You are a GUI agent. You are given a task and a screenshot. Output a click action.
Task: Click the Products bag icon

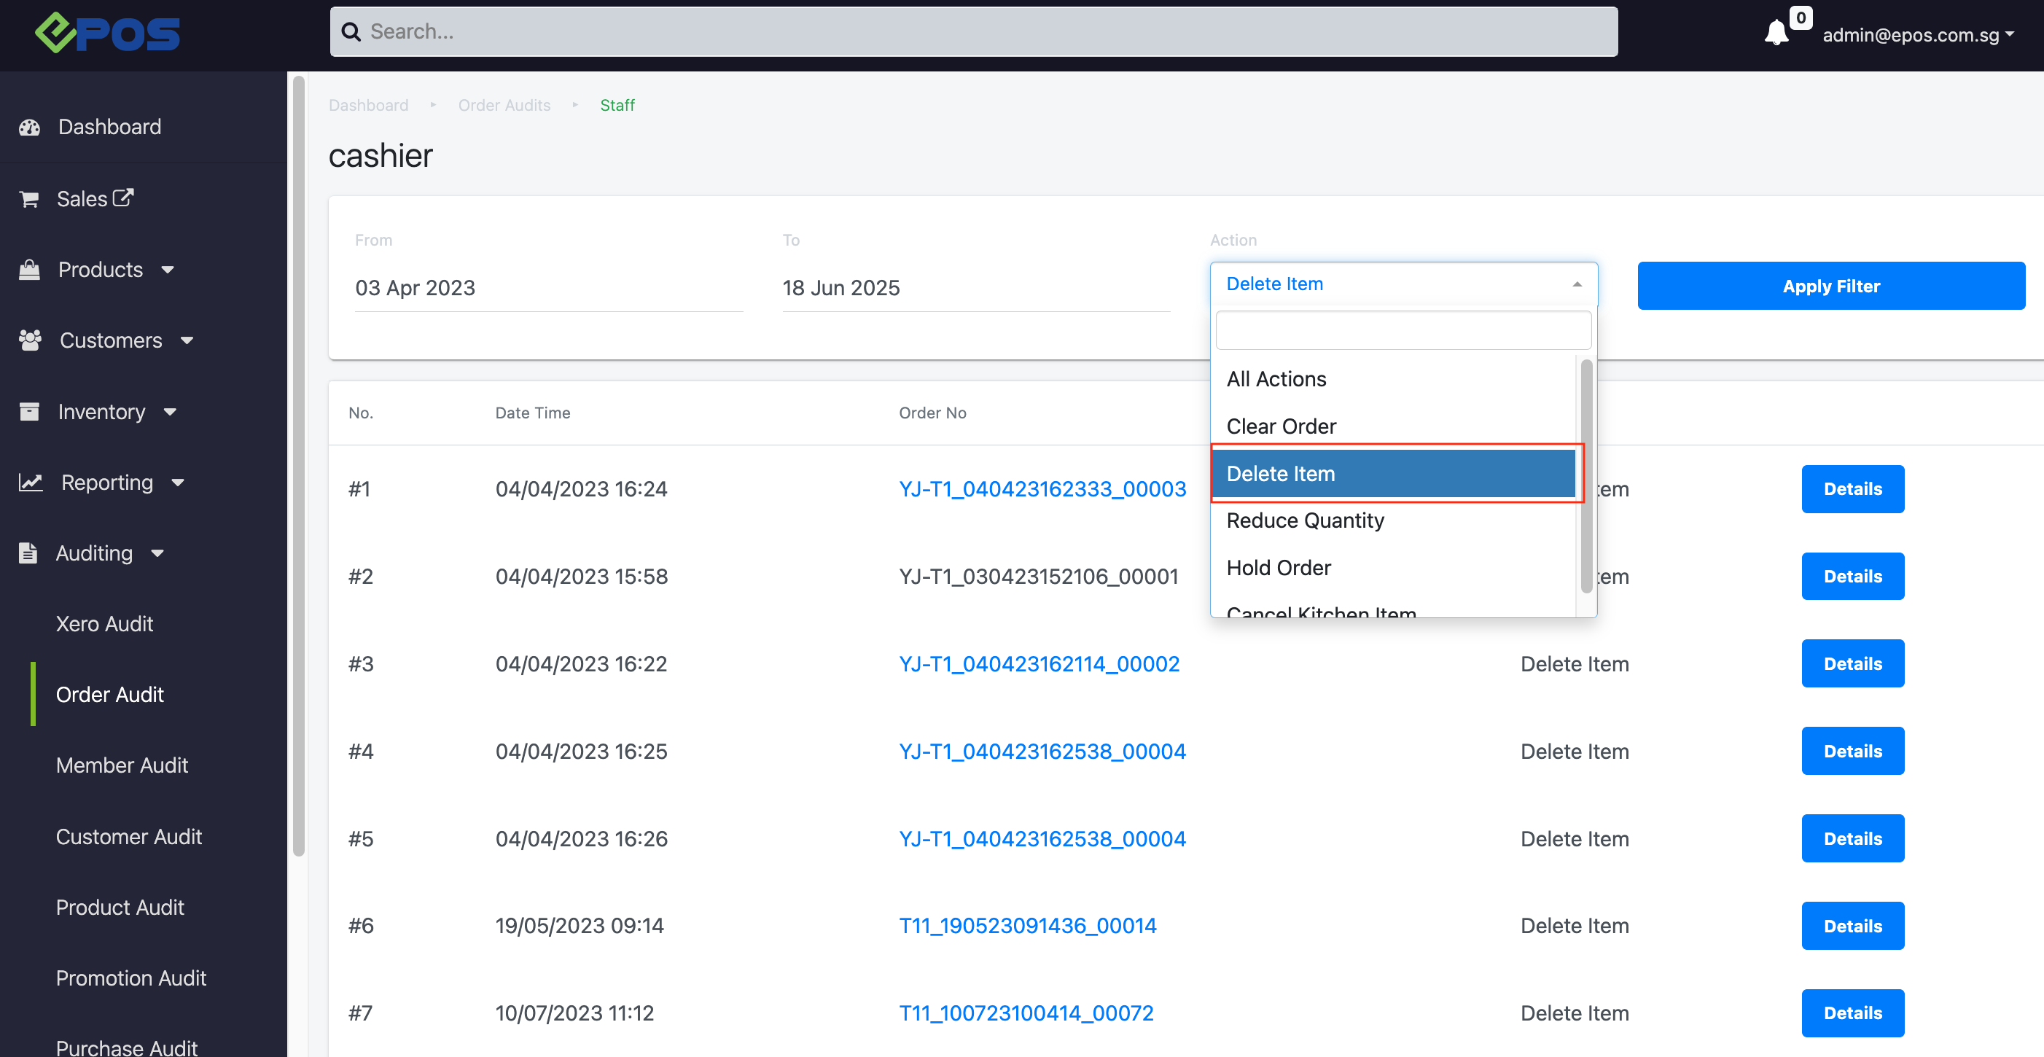[x=29, y=270]
